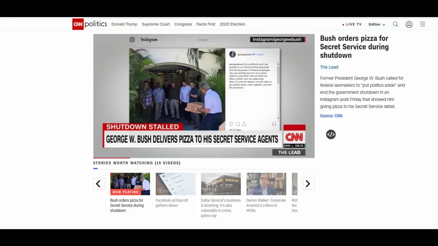Open Bush orders pizza carousel title
Screen dimensions: 438x246
pyautogui.click(x=127, y=205)
